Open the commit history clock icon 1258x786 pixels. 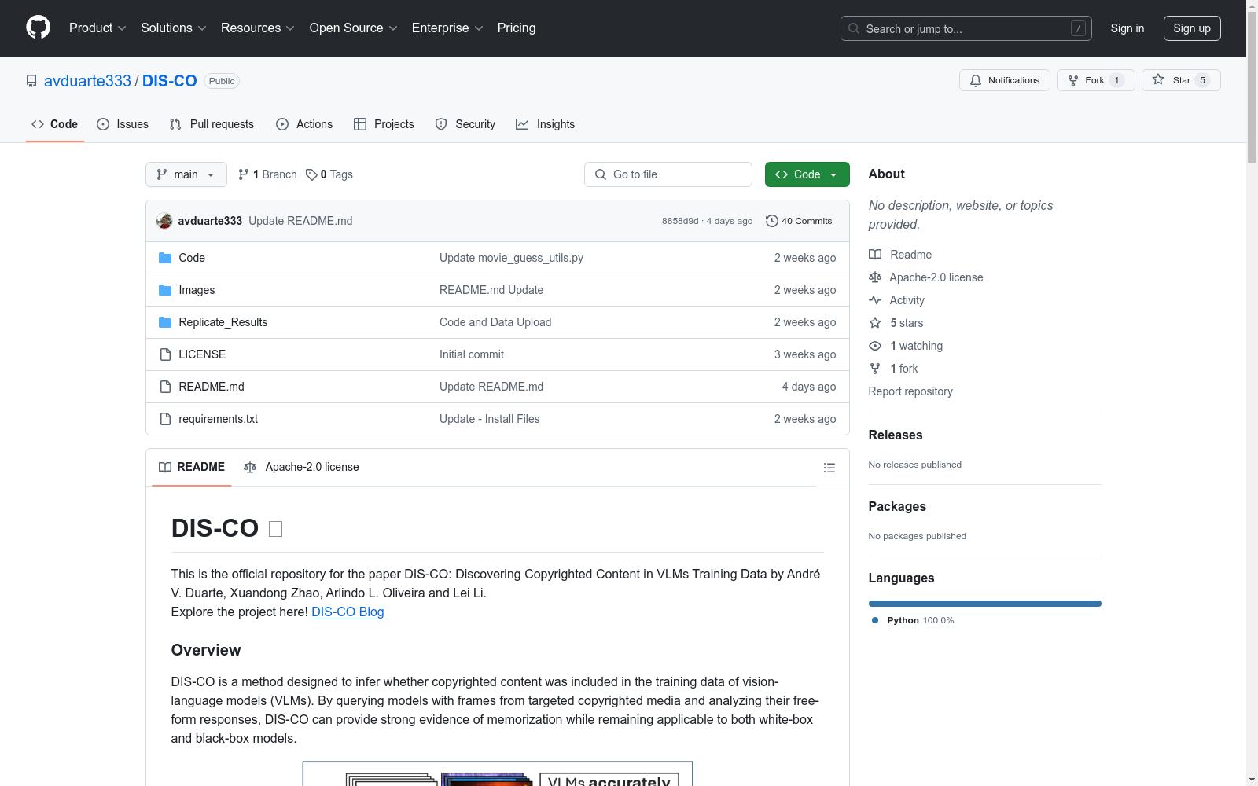pos(772,221)
